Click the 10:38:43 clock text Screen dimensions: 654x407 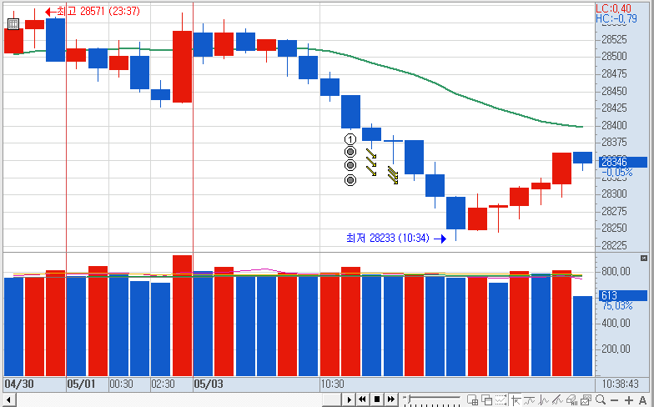(621, 384)
